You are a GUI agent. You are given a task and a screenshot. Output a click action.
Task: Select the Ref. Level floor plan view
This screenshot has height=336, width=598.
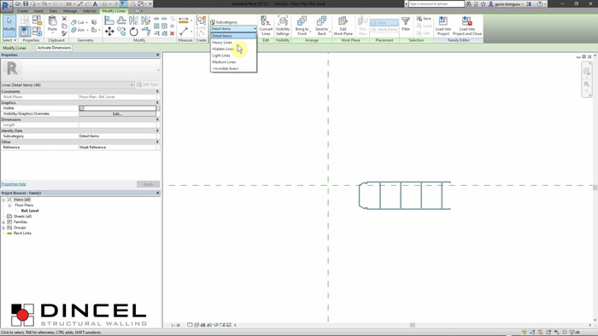coord(30,211)
